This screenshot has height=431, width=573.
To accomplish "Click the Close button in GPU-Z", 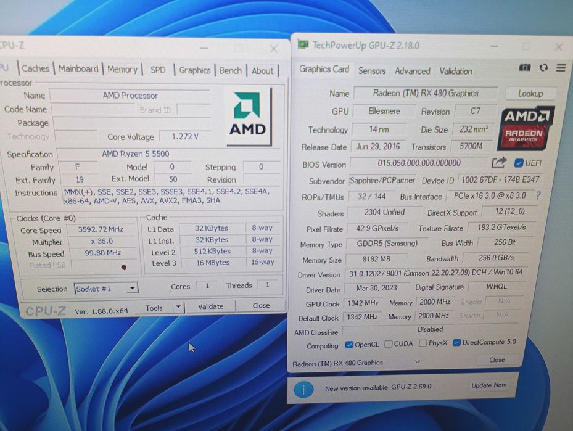I will (x=497, y=359).
